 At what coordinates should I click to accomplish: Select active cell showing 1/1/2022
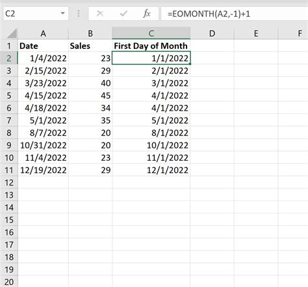(151, 58)
